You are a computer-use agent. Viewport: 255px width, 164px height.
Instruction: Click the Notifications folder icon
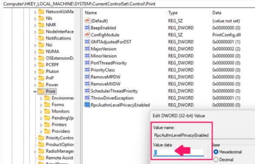41,38
